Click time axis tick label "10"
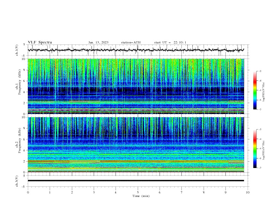The height and width of the screenshot is (216, 279). (x=248, y=192)
